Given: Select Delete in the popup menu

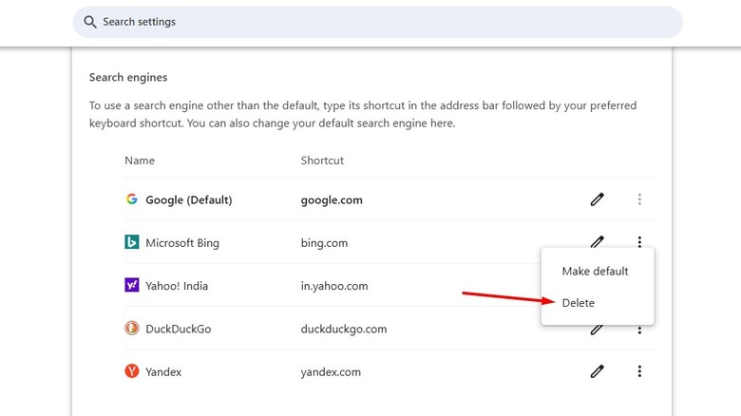Looking at the screenshot, I should click(x=579, y=303).
